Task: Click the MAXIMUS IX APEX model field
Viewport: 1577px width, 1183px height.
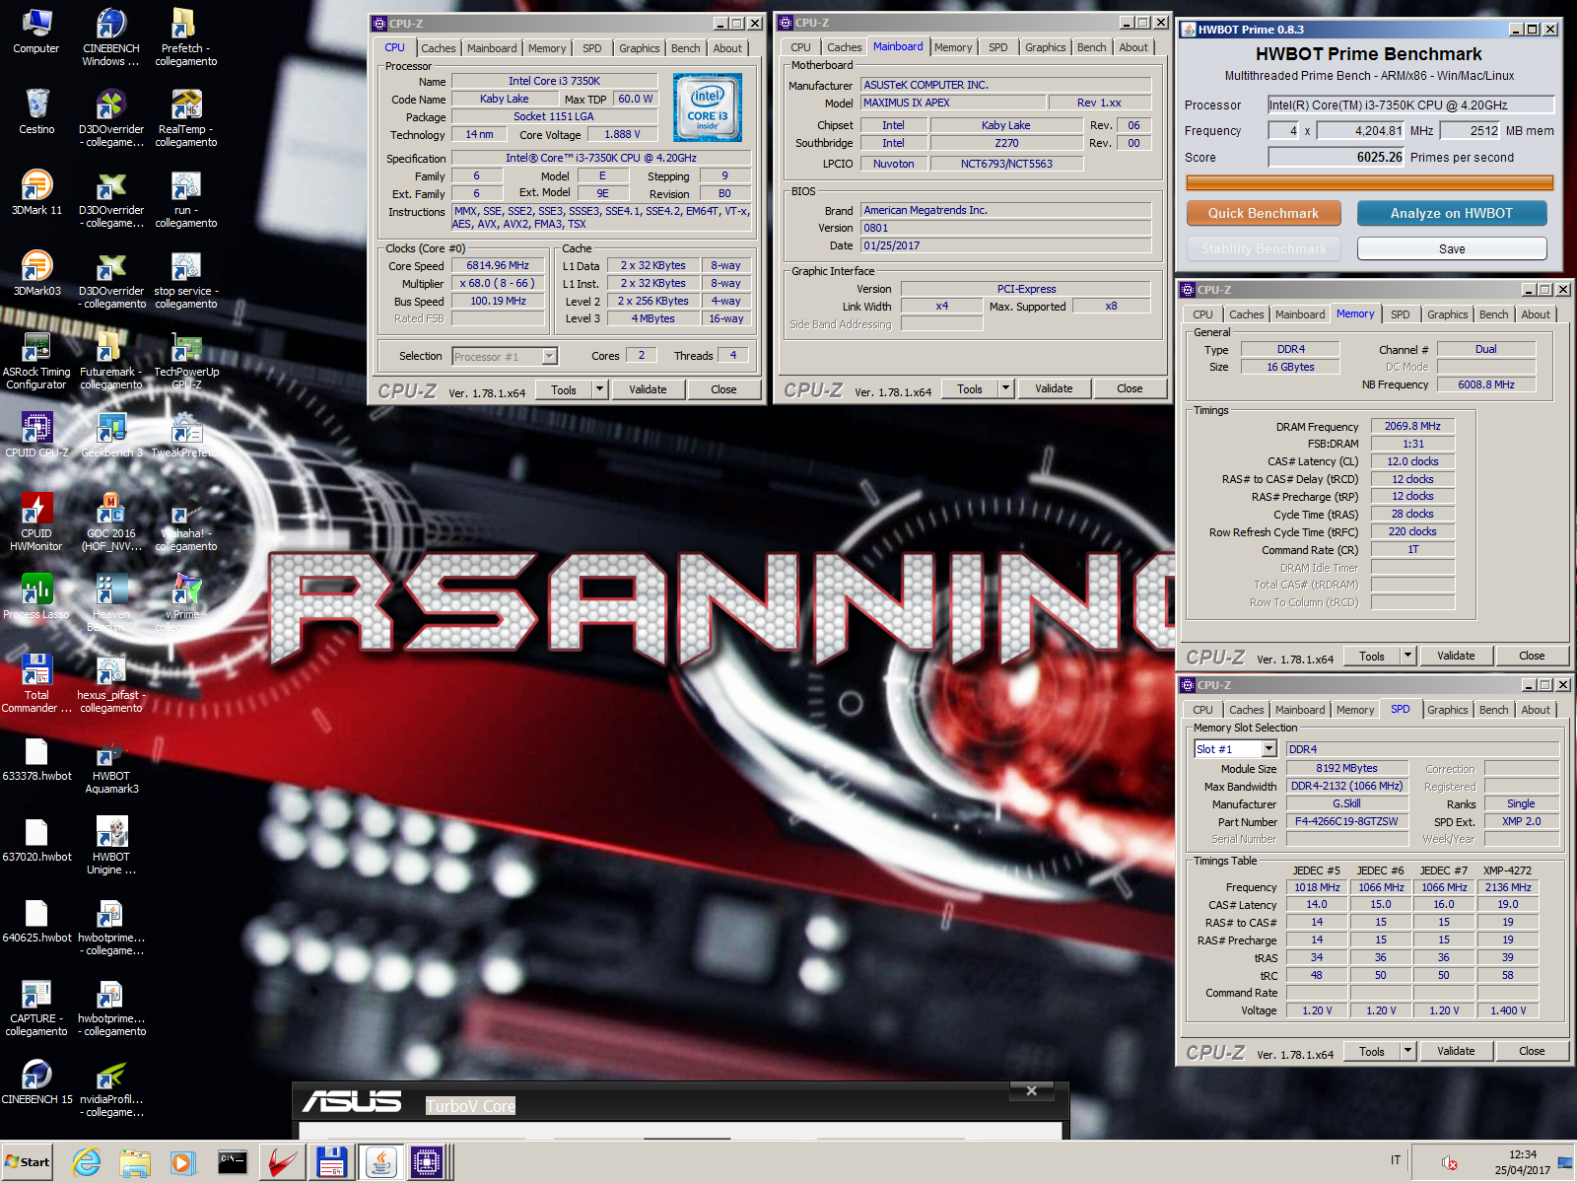Action: coord(952,103)
